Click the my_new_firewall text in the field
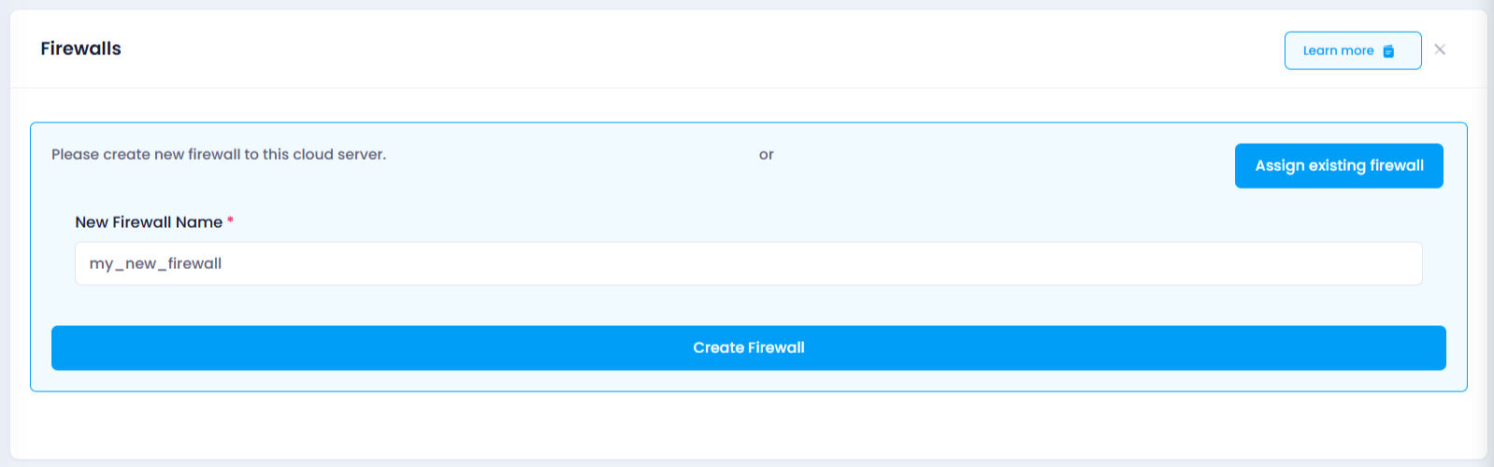This screenshot has width=1494, height=467. pos(155,263)
